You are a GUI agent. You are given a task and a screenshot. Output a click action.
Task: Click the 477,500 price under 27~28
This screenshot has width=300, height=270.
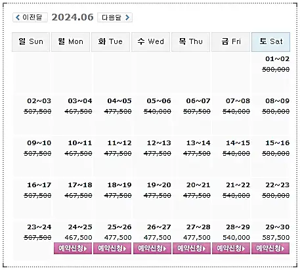pyautogui.click(x=197, y=238)
